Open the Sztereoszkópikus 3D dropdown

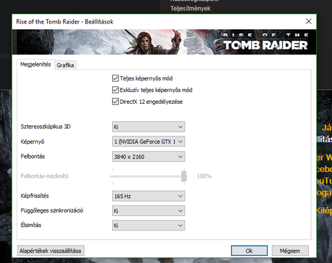point(148,127)
